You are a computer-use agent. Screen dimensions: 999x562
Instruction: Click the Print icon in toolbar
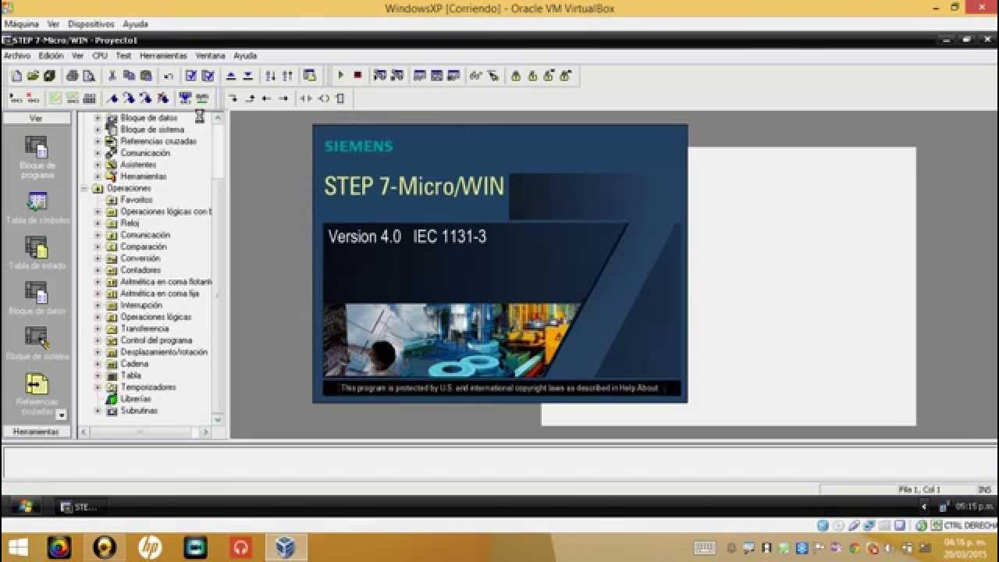tap(72, 76)
